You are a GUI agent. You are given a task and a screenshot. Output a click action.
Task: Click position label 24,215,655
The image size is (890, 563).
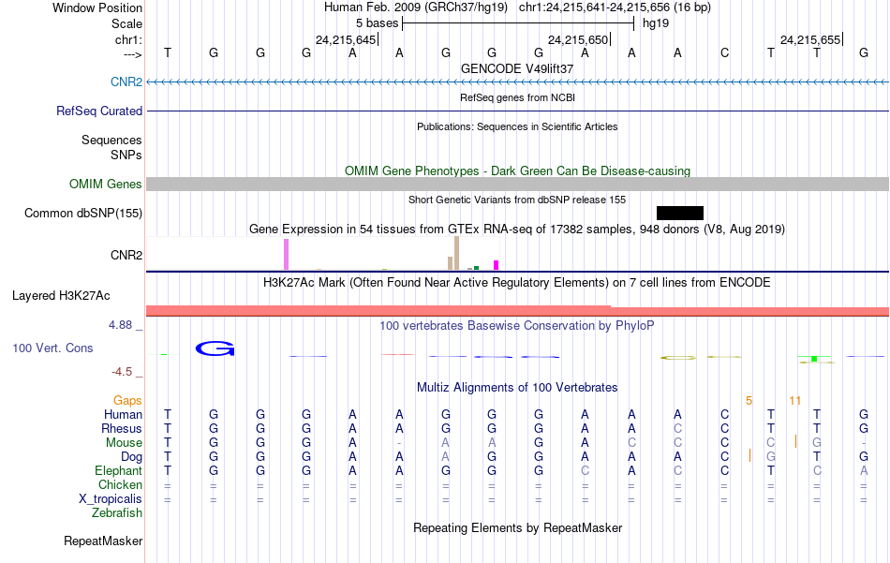[810, 39]
